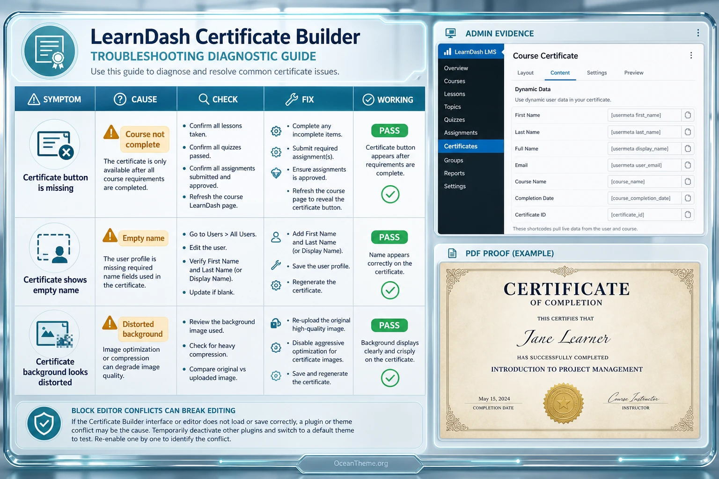
Task: Click the green checkmark under Background displays clearly
Action: pyautogui.click(x=390, y=378)
